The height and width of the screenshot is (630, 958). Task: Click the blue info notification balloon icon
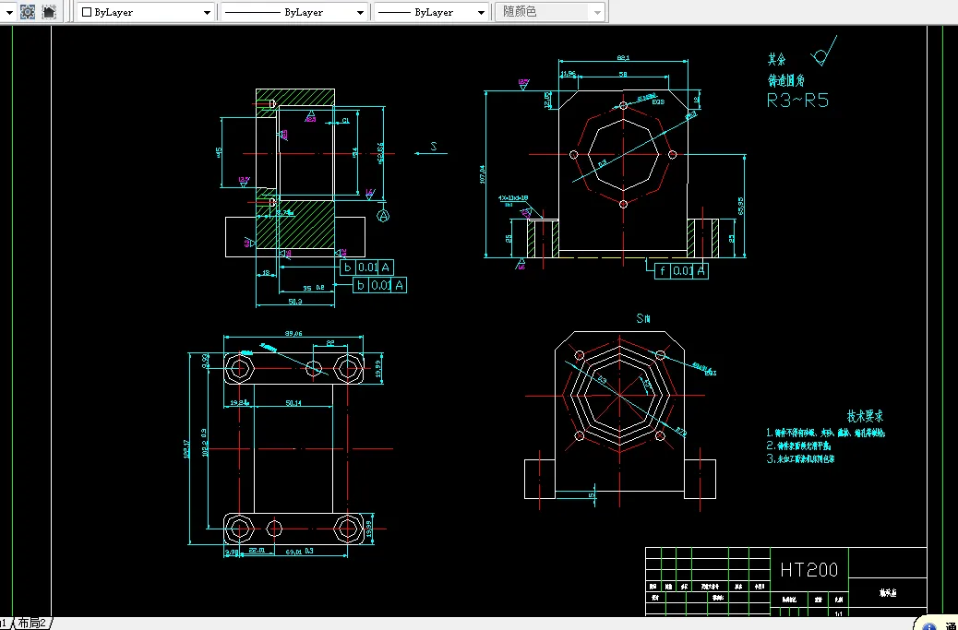pyautogui.click(x=929, y=625)
